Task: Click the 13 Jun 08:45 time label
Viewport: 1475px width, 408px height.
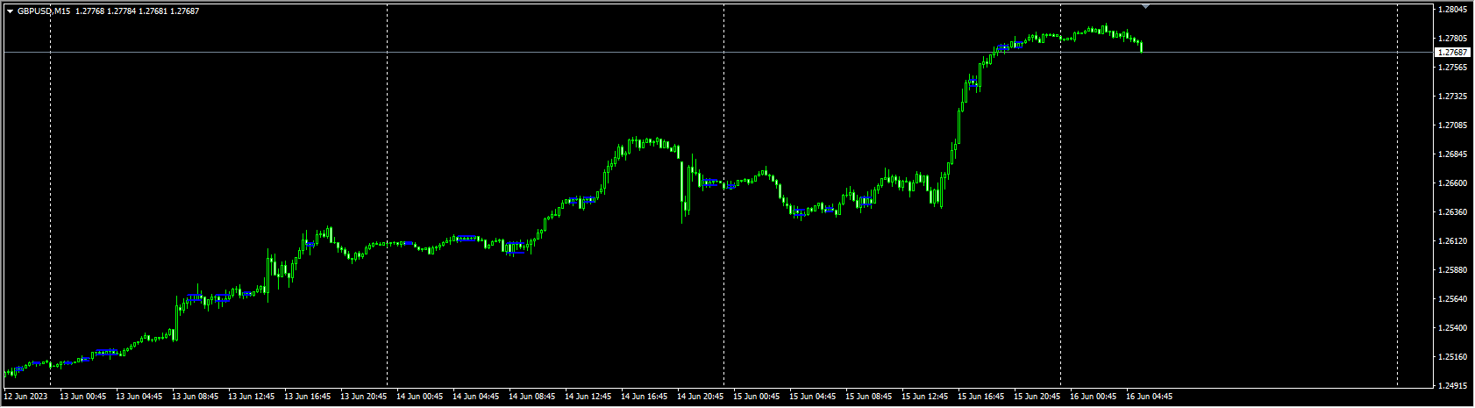Action: click(x=196, y=397)
